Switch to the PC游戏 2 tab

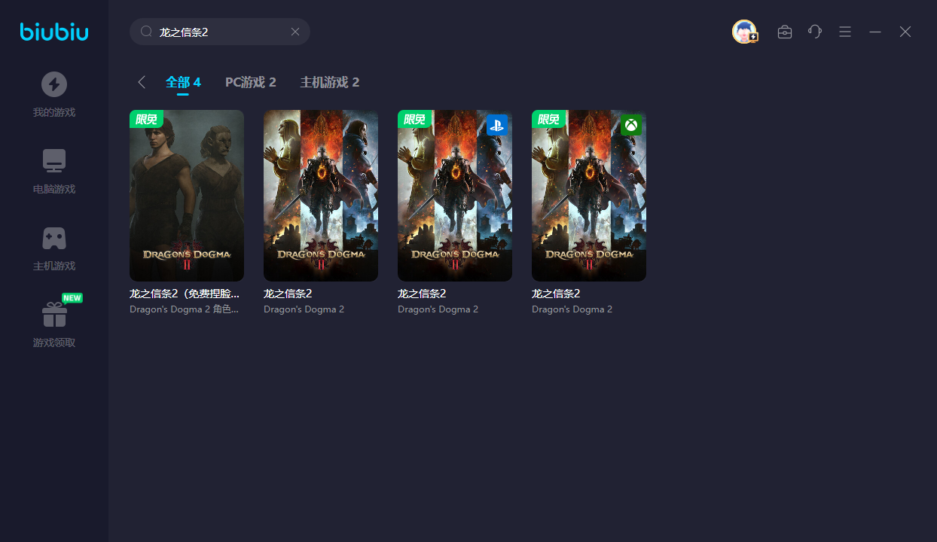coord(250,82)
